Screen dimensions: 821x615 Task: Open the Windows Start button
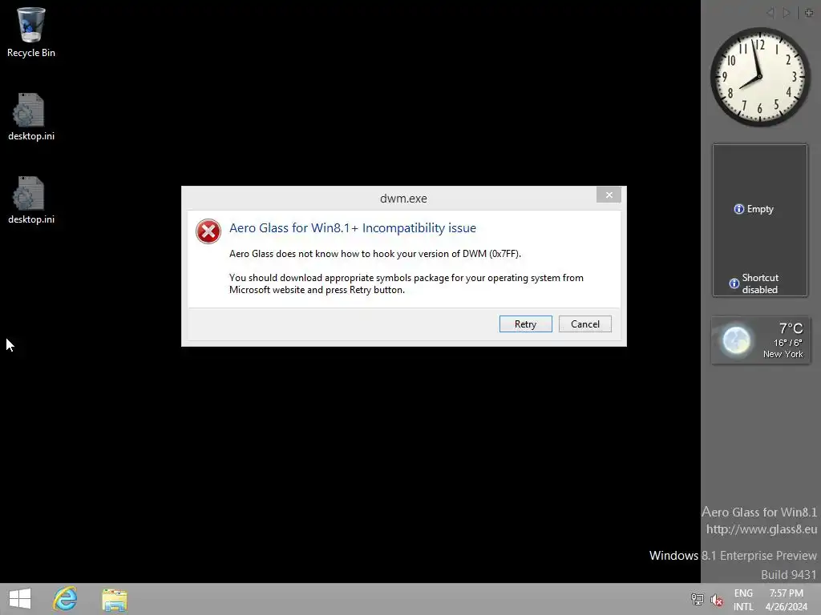(20, 599)
